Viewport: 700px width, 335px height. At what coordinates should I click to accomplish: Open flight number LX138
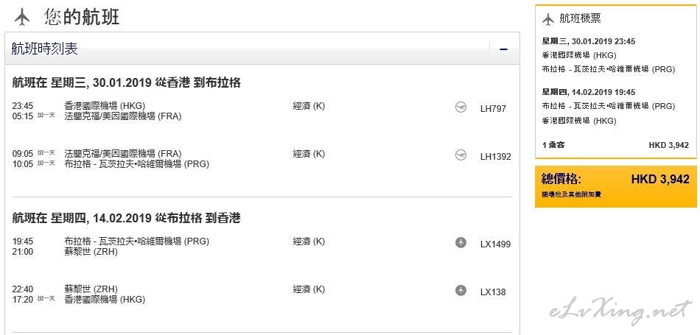pos(493,292)
